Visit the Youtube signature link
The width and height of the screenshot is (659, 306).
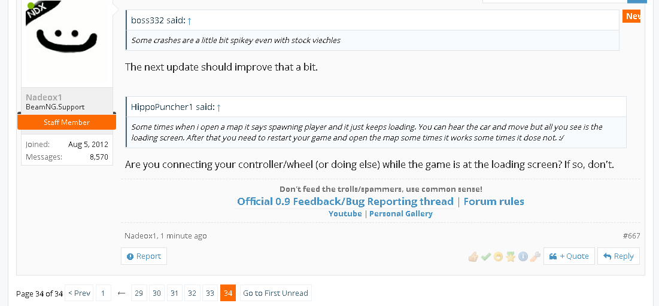point(345,213)
